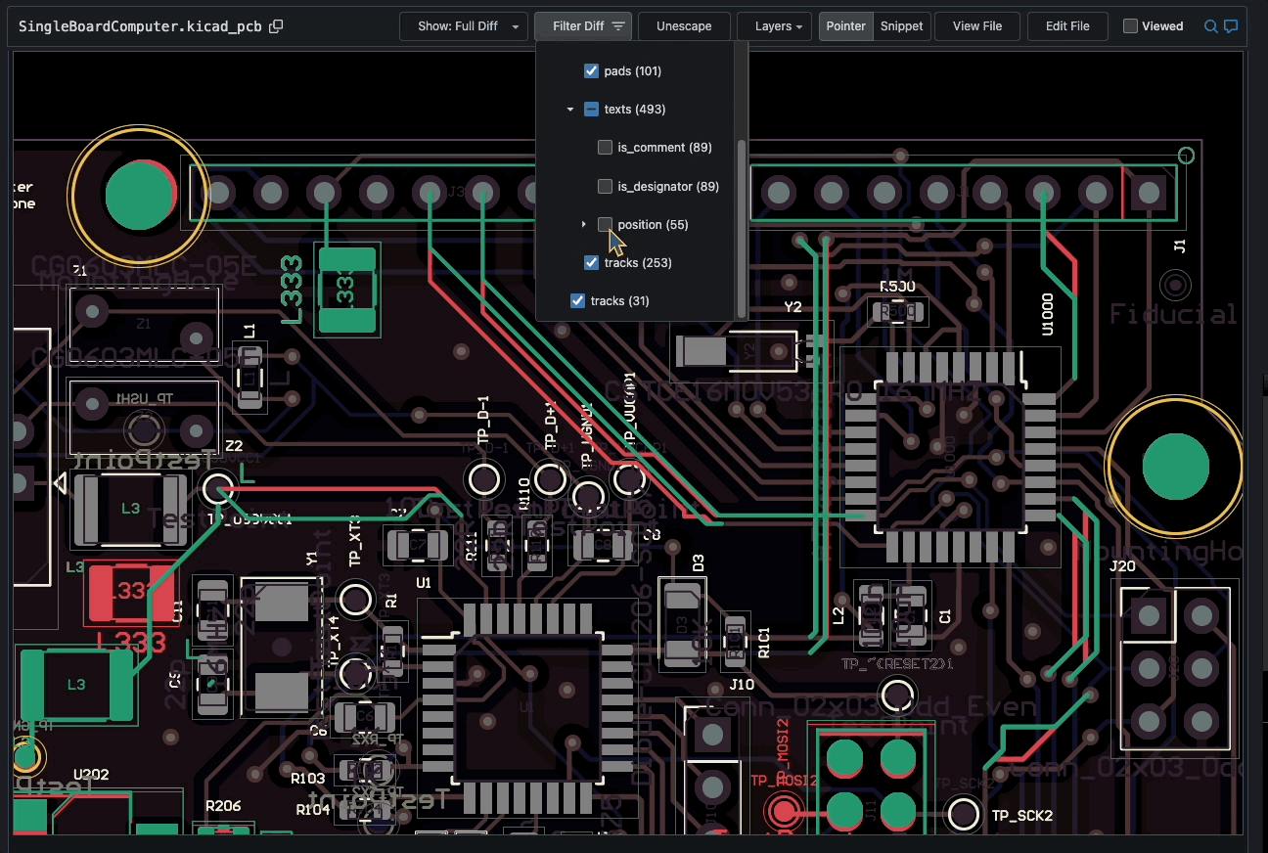Open the Layers dropdown
This screenshot has height=853, width=1268.
(x=774, y=26)
